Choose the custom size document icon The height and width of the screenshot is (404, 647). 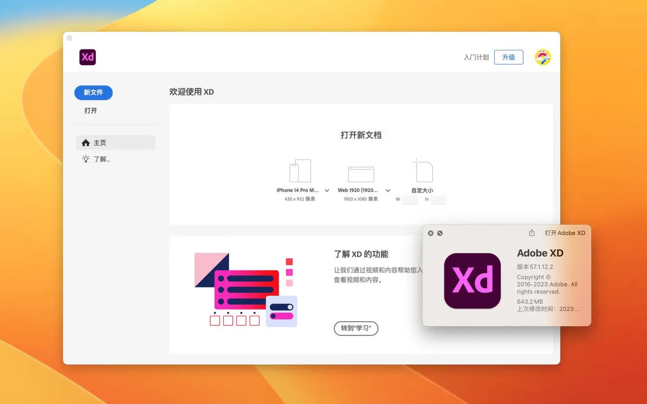(x=422, y=171)
